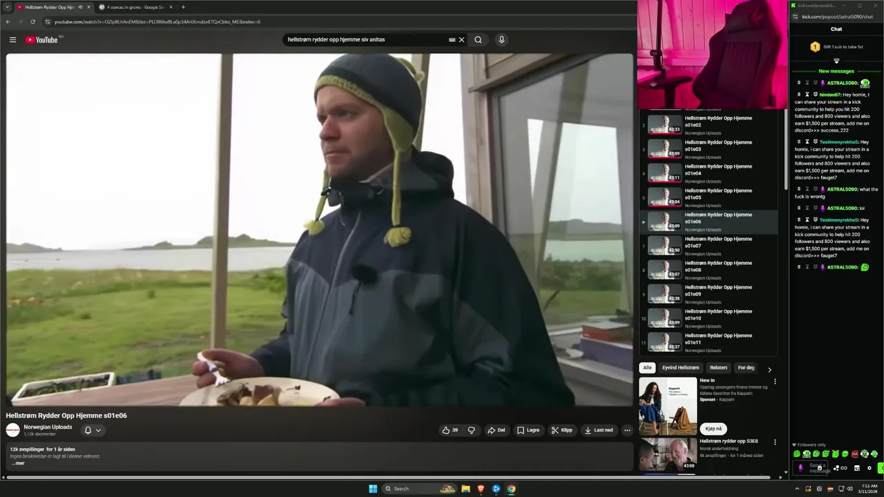
Task: Download video with Last ned button
Action: point(599,430)
